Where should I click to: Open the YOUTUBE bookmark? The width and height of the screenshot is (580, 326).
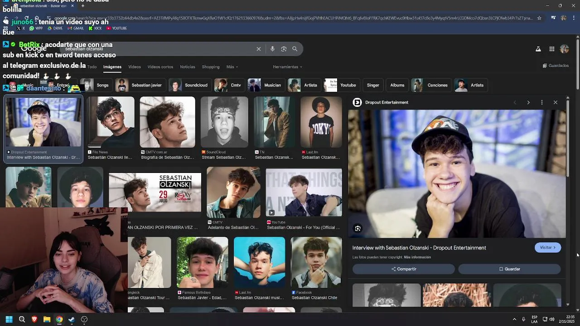(116, 28)
